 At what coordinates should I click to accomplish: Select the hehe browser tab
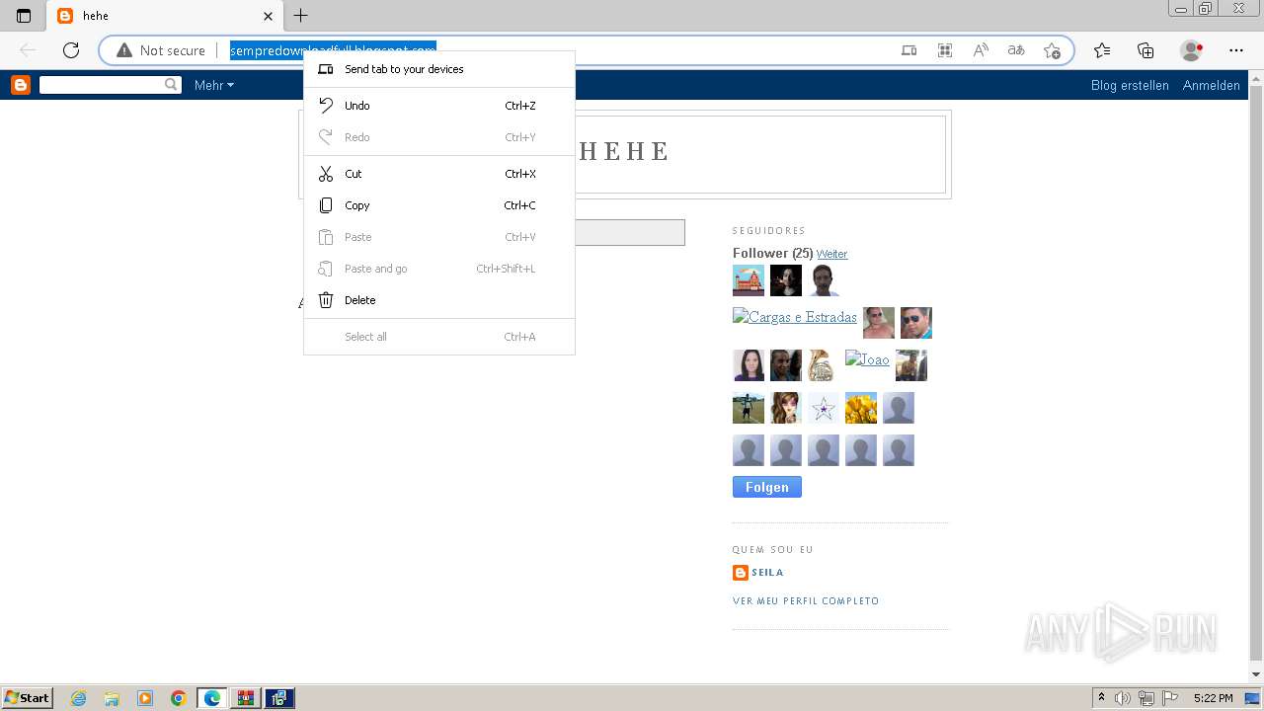pos(165,16)
